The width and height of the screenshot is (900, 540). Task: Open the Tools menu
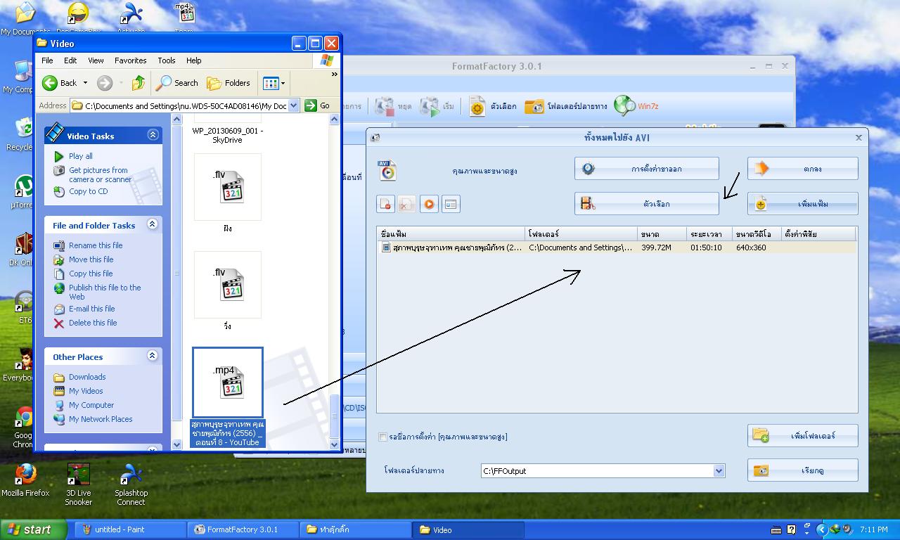[x=167, y=60]
